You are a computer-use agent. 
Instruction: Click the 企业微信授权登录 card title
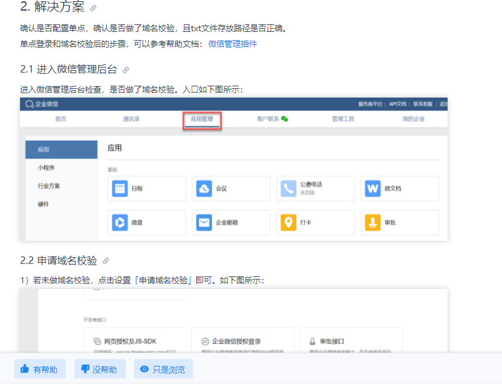click(x=236, y=341)
